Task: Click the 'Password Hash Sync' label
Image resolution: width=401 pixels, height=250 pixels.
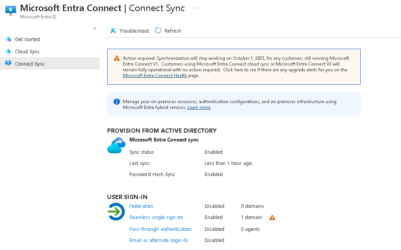Action: [x=152, y=174]
